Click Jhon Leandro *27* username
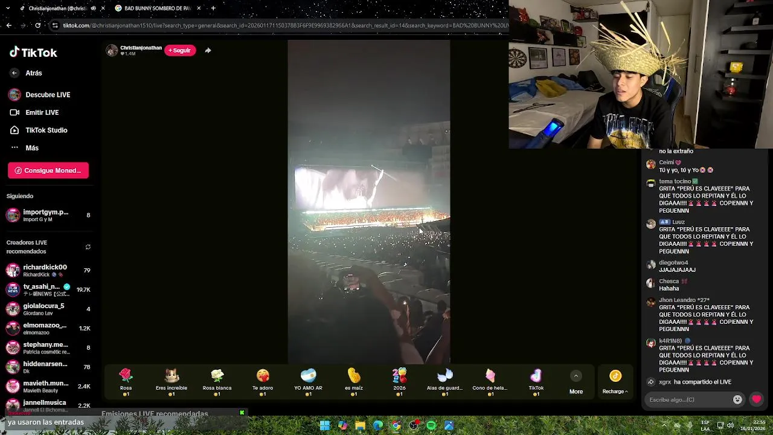Viewport: 773px width, 435px height. (x=684, y=300)
